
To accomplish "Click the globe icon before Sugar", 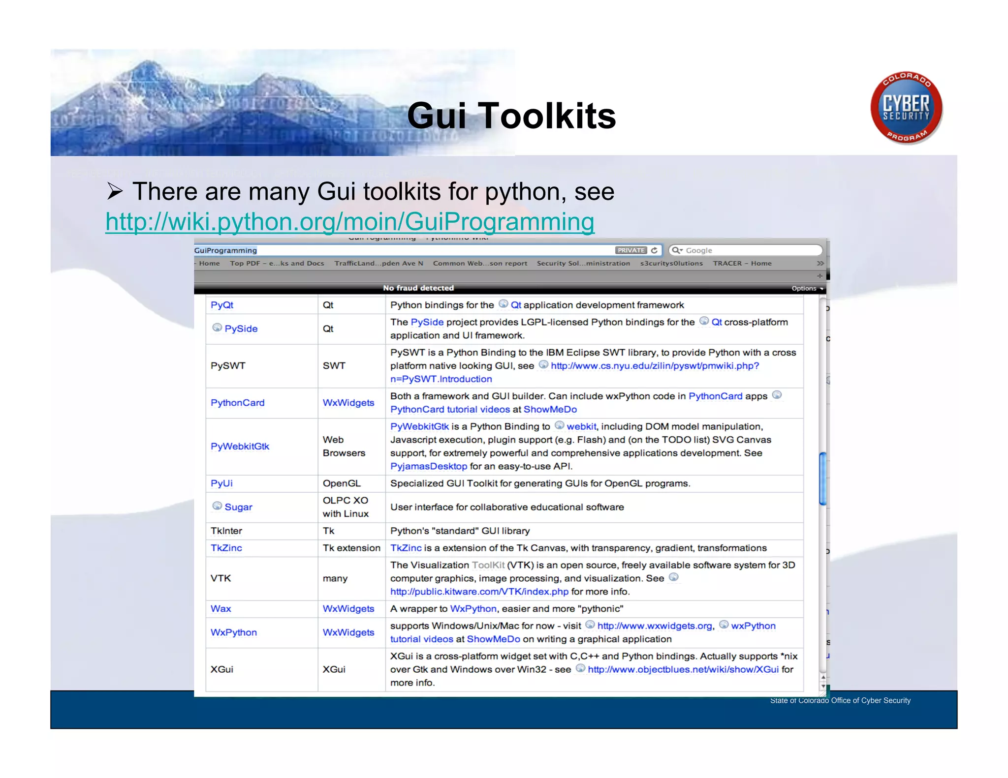I will click(x=217, y=506).
